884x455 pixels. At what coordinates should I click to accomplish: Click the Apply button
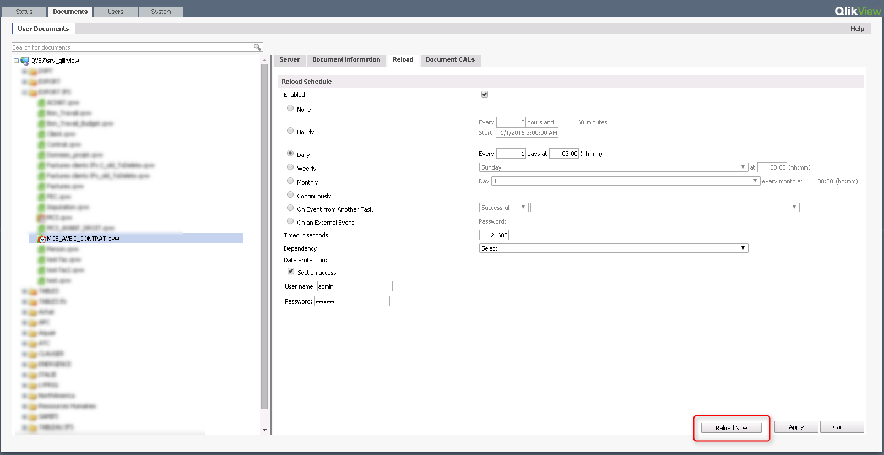coord(796,427)
